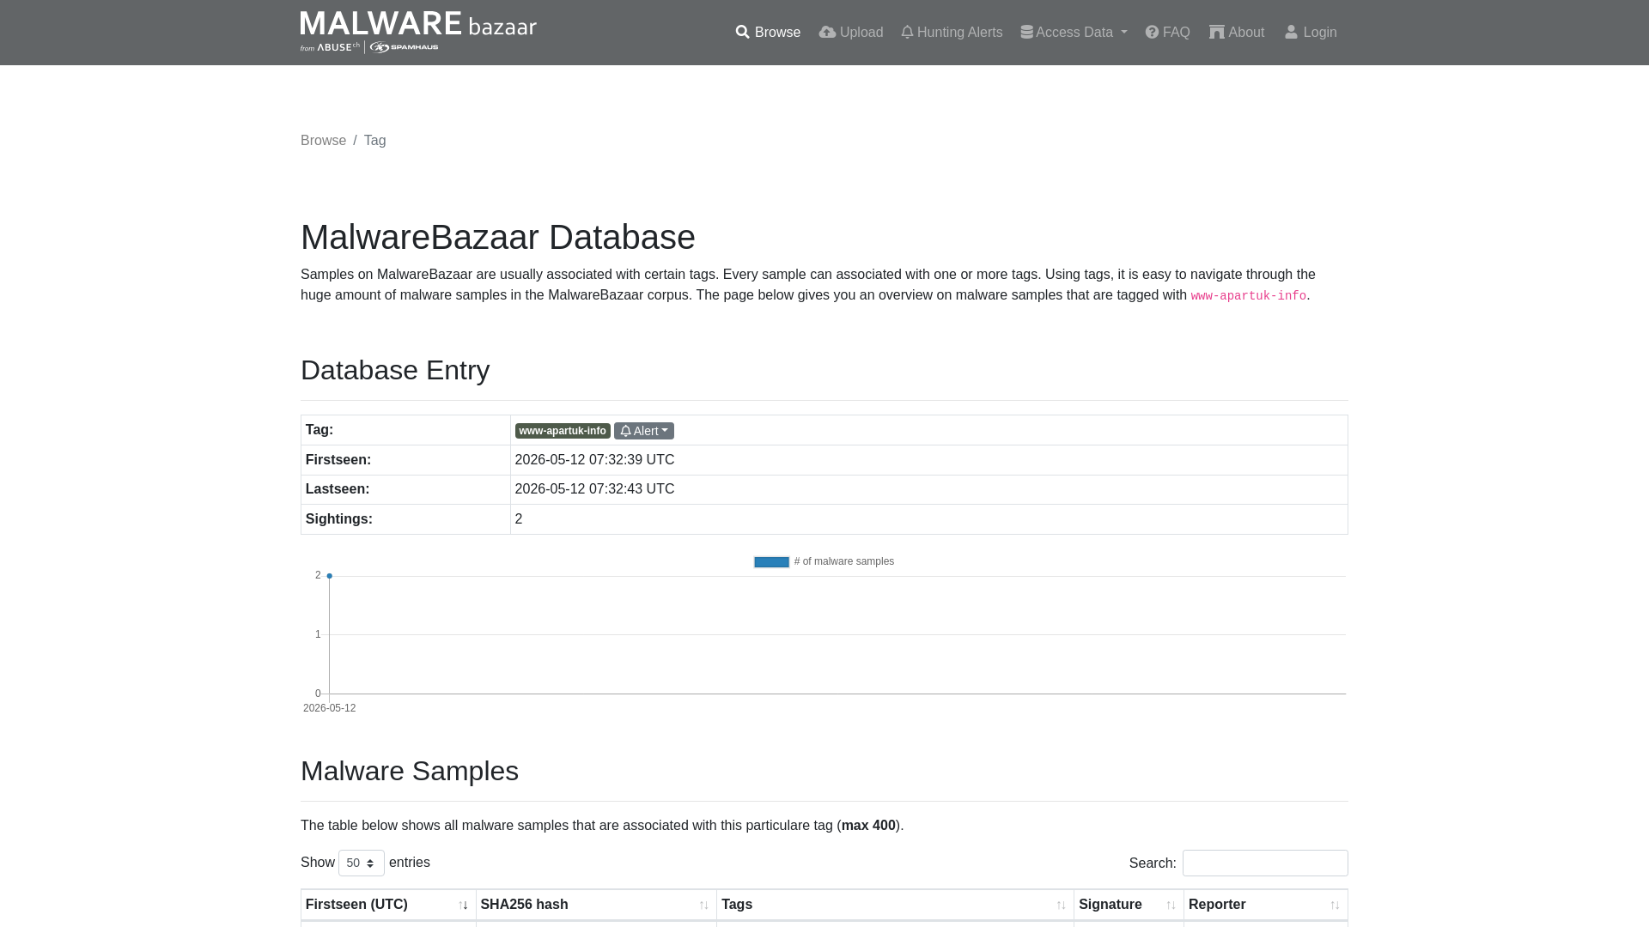Click the www-apartuk-info tag badge

point(563,431)
